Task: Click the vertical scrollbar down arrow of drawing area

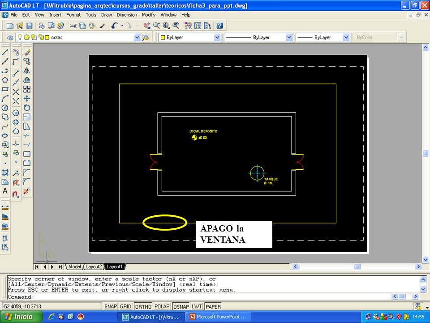Action: click(x=426, y=260)
